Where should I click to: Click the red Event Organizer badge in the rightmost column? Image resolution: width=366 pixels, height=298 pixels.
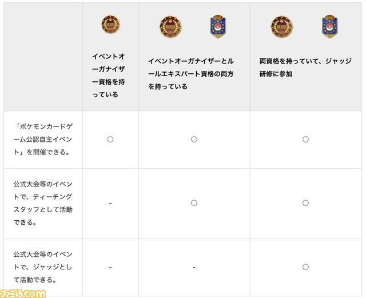(282, 26)
